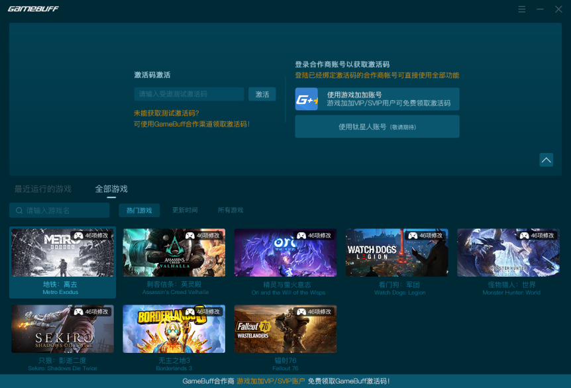
Task: Click the 未能获取测试激活码? link
Action: click(166, 113)
